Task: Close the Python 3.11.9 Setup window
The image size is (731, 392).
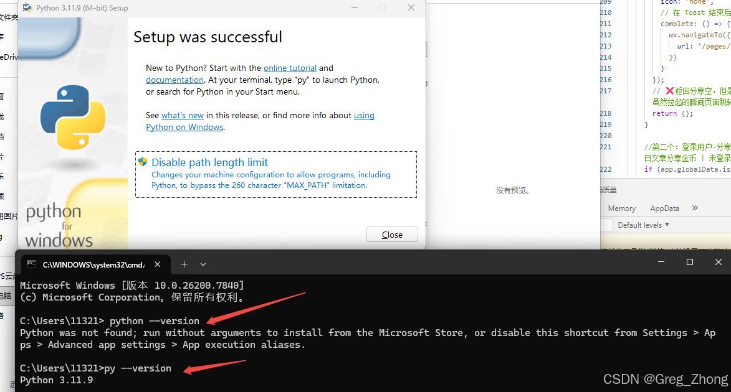Action: coord(411,8)
